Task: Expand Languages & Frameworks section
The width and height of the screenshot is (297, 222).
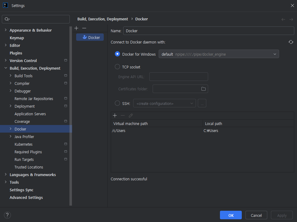Action: (x=6, y=174)
